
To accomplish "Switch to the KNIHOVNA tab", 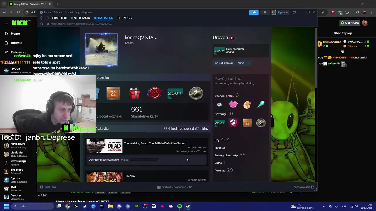I will click(x=80, y=18).
